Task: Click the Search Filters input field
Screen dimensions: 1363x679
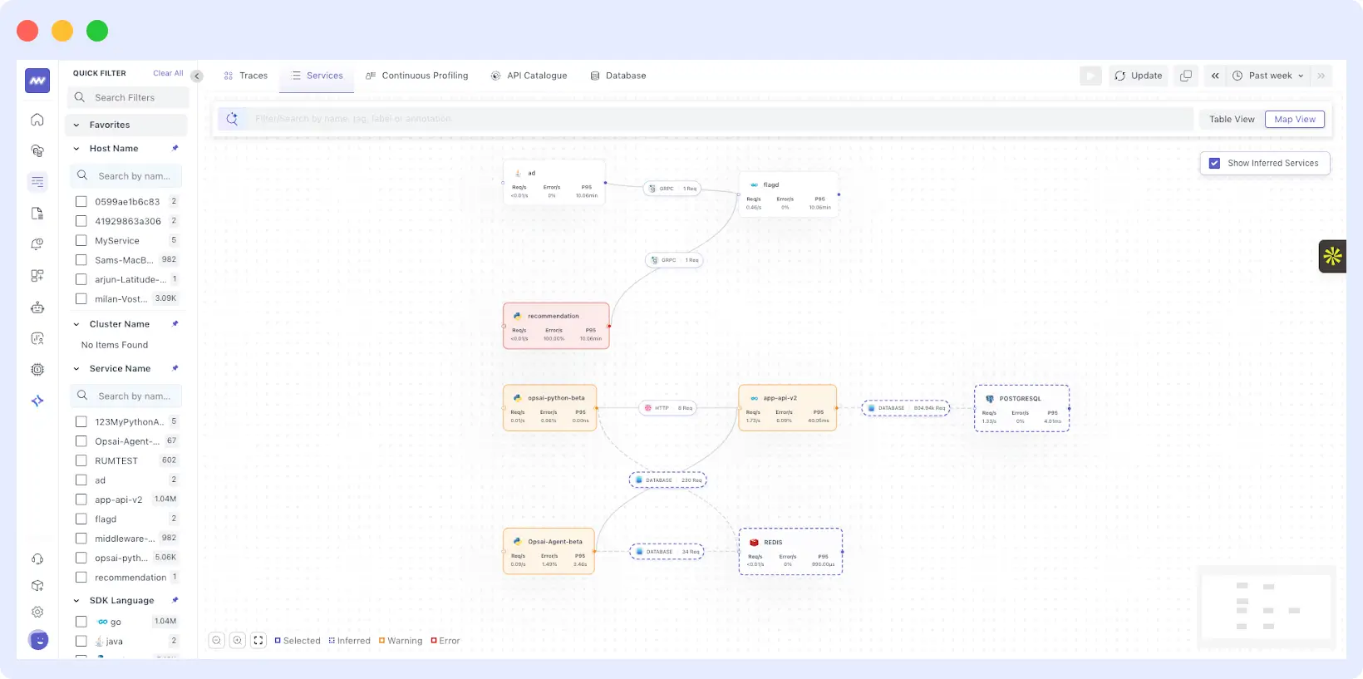Action: (133, 97)
